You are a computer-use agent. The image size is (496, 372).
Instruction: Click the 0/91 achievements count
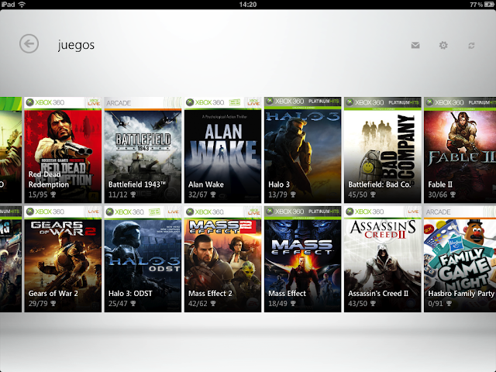(436, 304)
